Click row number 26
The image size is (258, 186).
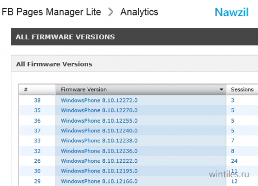coord(37,161)
